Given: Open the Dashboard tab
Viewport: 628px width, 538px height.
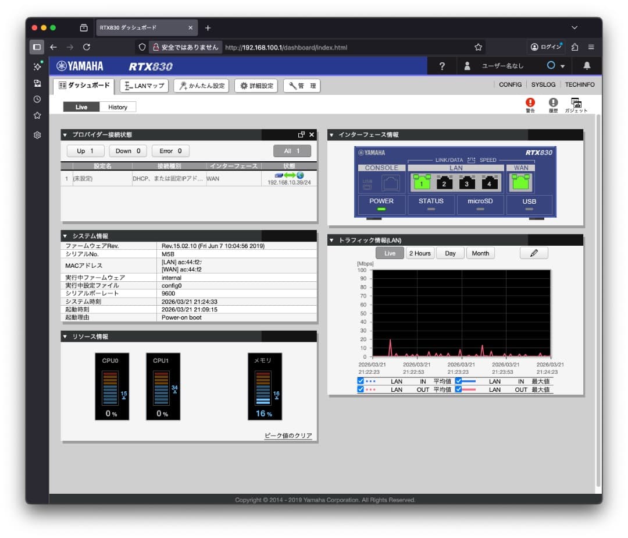Looking at the screenshot, I should [x=84, y=86].
